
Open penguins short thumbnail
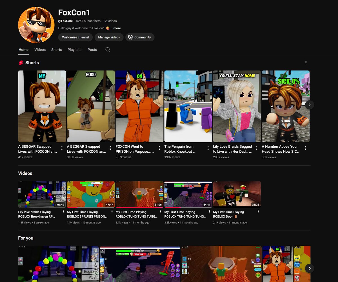(188, 106)
